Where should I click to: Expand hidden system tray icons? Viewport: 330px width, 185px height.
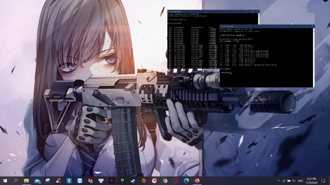coord(278,180)
